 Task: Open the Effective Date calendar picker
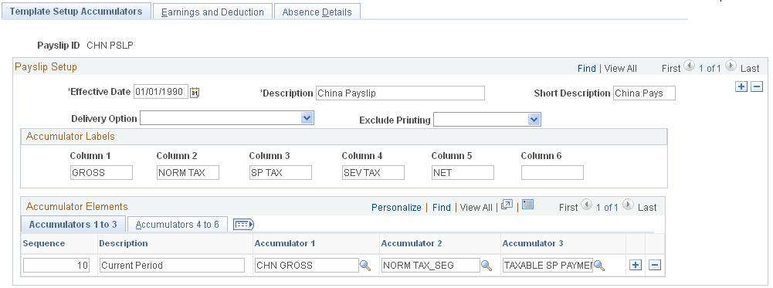(195, 93)
